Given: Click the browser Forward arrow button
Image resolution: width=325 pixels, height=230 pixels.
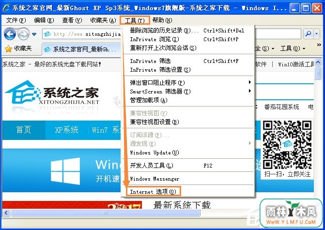Looking at the screenshot, I should point(23,34).
